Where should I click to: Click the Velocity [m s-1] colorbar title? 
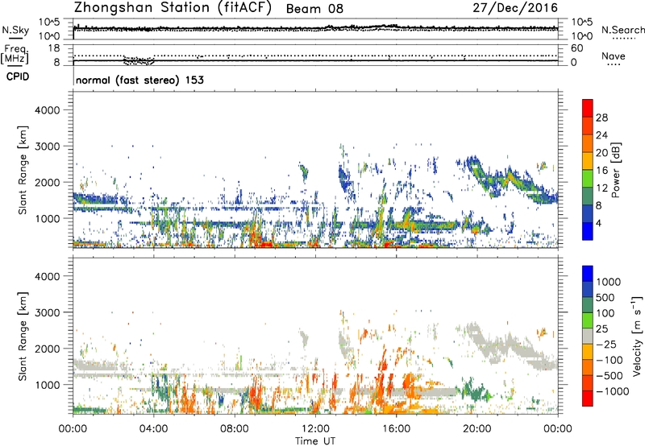(637, 336)
